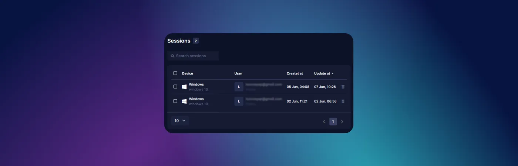Click the Device column header
The image size is (518, 166).
187,73
